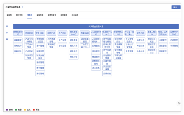Click the 售后管理 process box
The image size is (184, 115).
pos(40,74)
